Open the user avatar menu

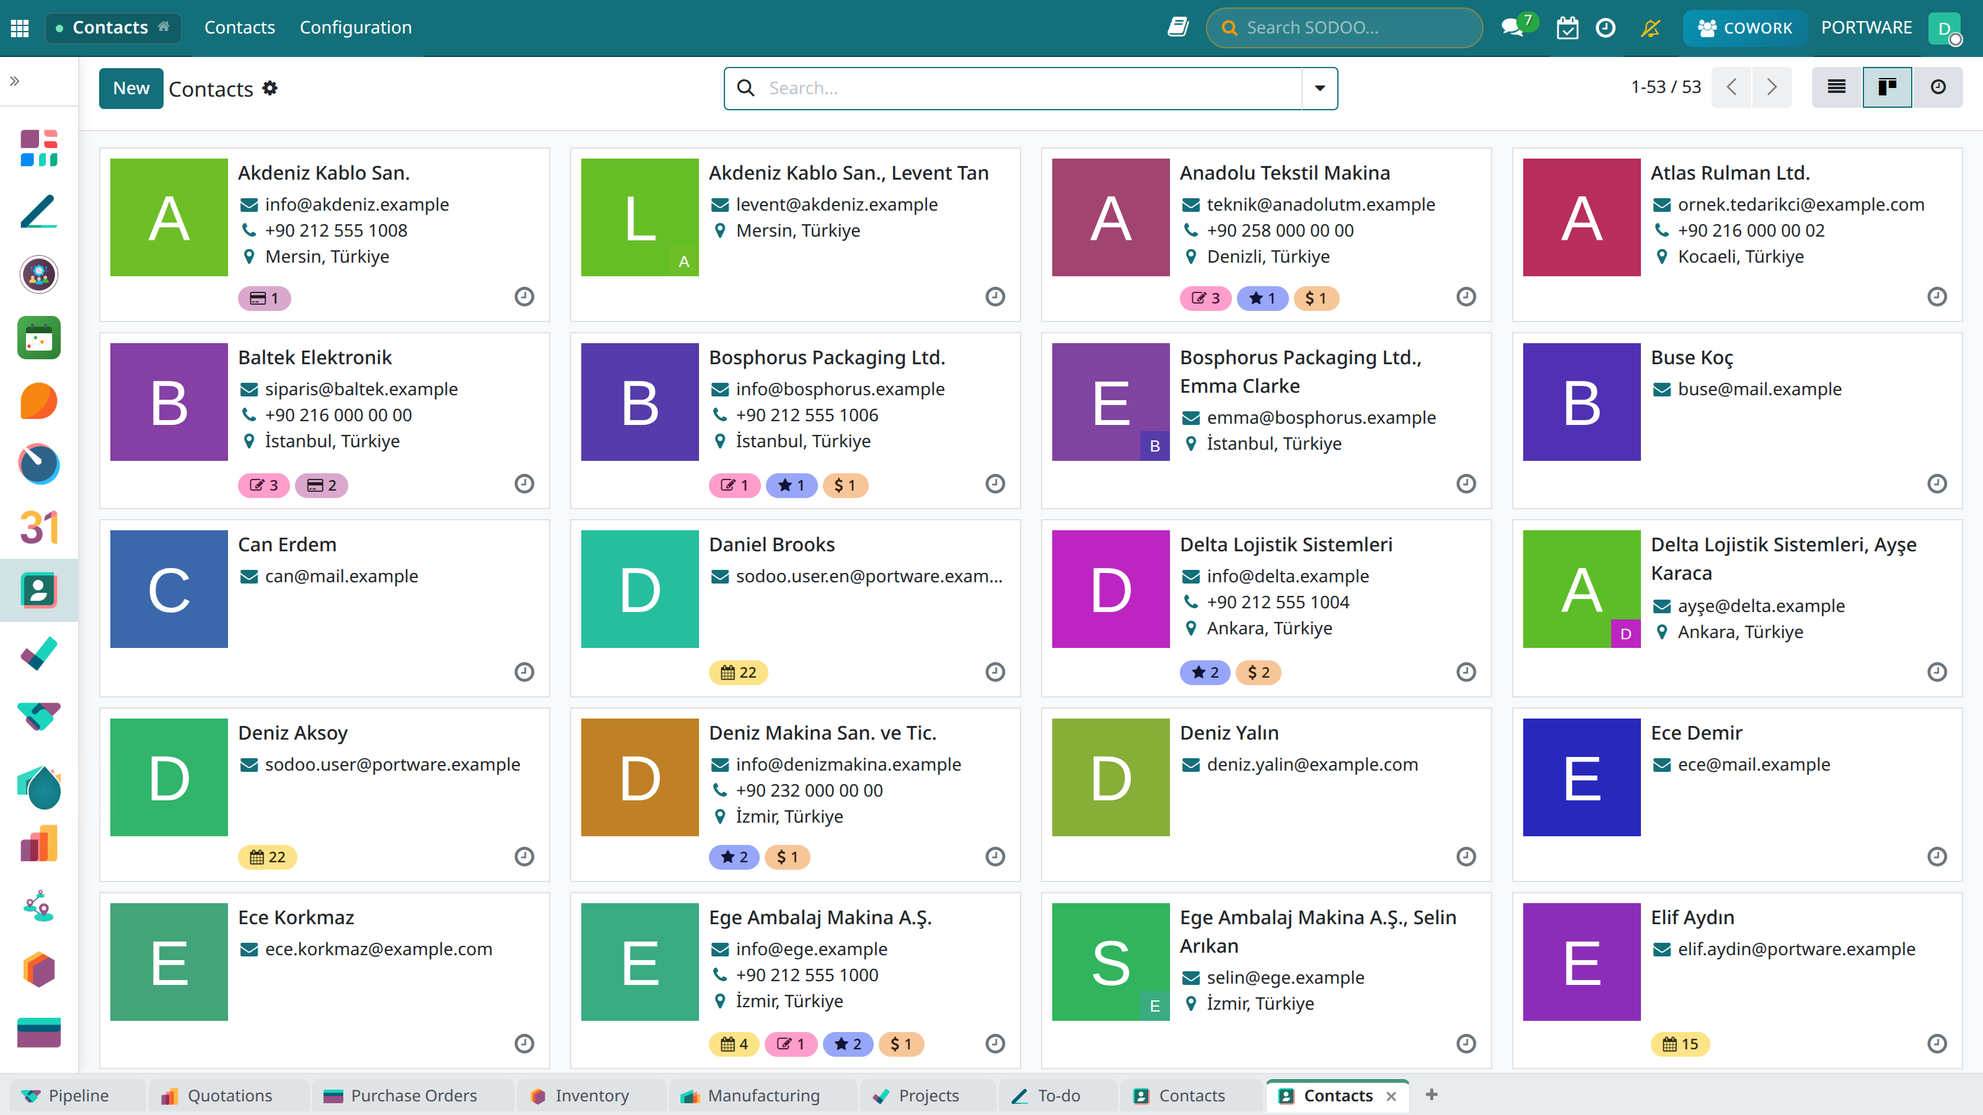pyautogui.click(x=1945, y=28)
